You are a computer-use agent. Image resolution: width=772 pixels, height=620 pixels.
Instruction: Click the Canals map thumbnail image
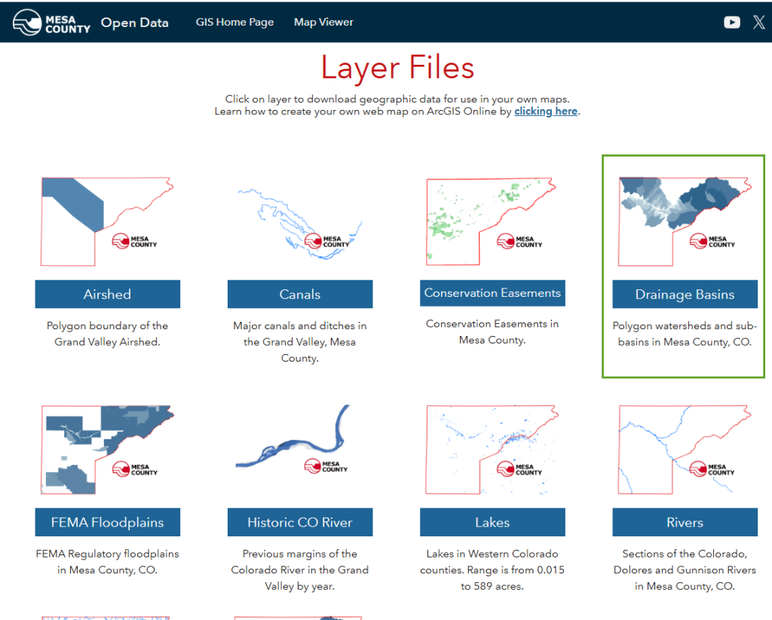(299, 221)
